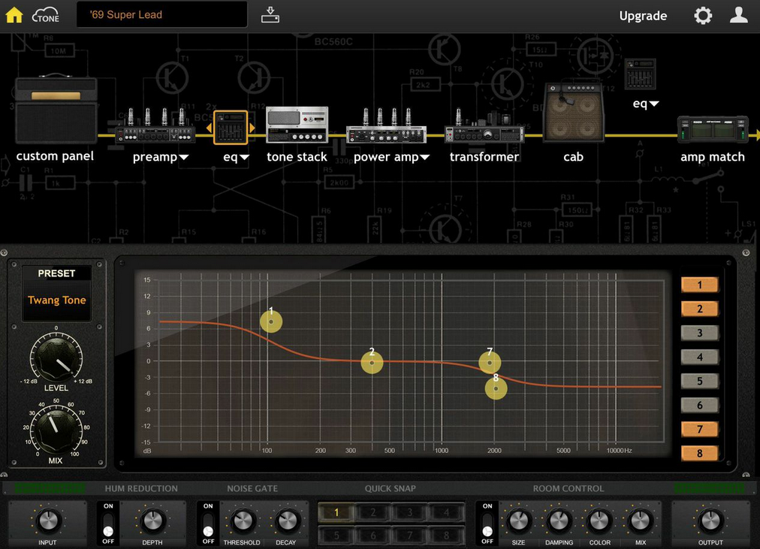760x549 pixels.
Task: Toggle Noise Gate on/off switch
Action: (x=208, y=523)
